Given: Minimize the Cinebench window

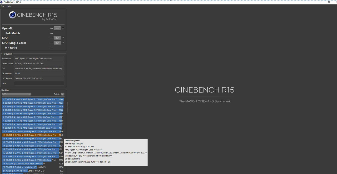Looking at the screenshot, I should coord(321,2).
